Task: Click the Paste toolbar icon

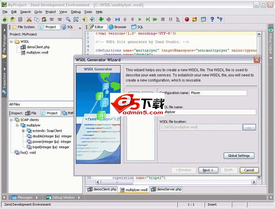Action: click(x=44, y=19)
